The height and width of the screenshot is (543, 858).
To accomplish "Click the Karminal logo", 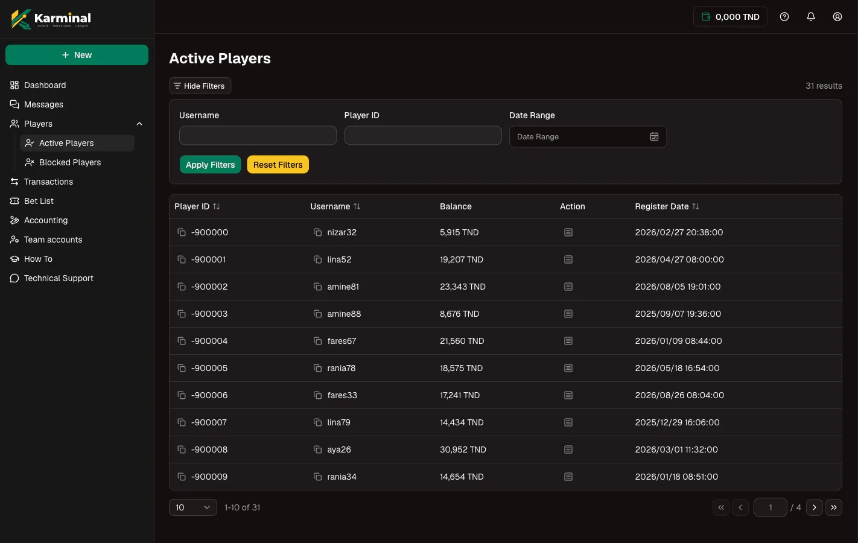I will click(51, 19).
